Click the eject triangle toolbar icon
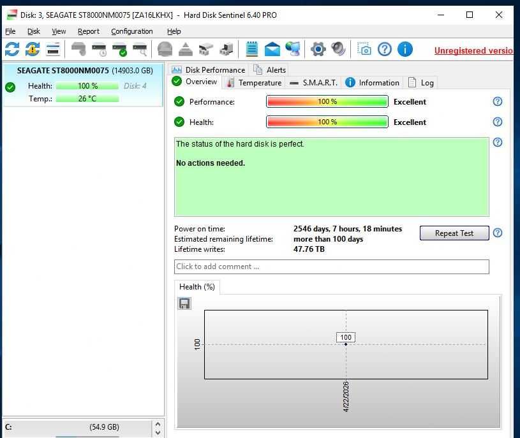This screenshot has height=438, width=520. (x=186, y=49)
